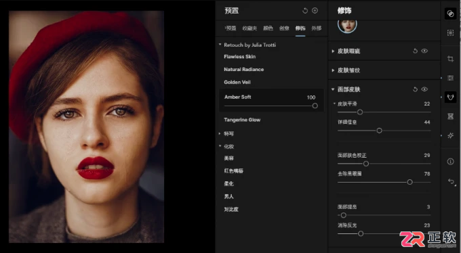
Task: Open the sparkle AI enhance tool icon
Action: pos(450,135)
